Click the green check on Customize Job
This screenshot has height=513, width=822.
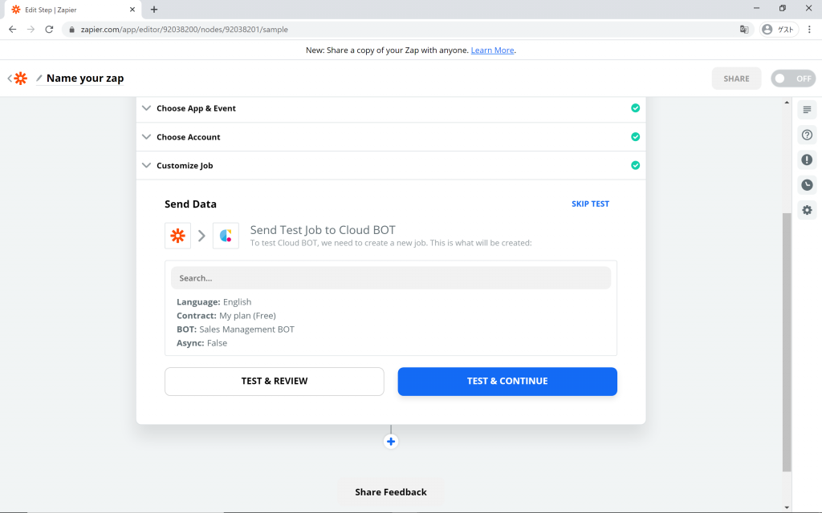tap(636, 165)
